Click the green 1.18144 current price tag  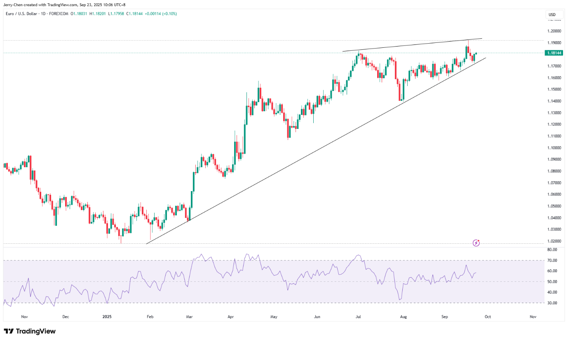pyautogui.click(x=554, y=53)
